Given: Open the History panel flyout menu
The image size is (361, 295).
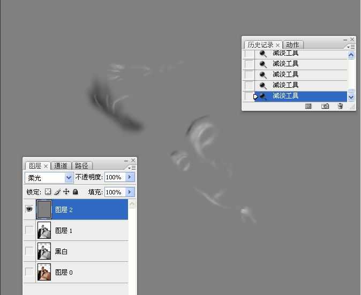Looking at the screenshot, I should pos(351,47).
